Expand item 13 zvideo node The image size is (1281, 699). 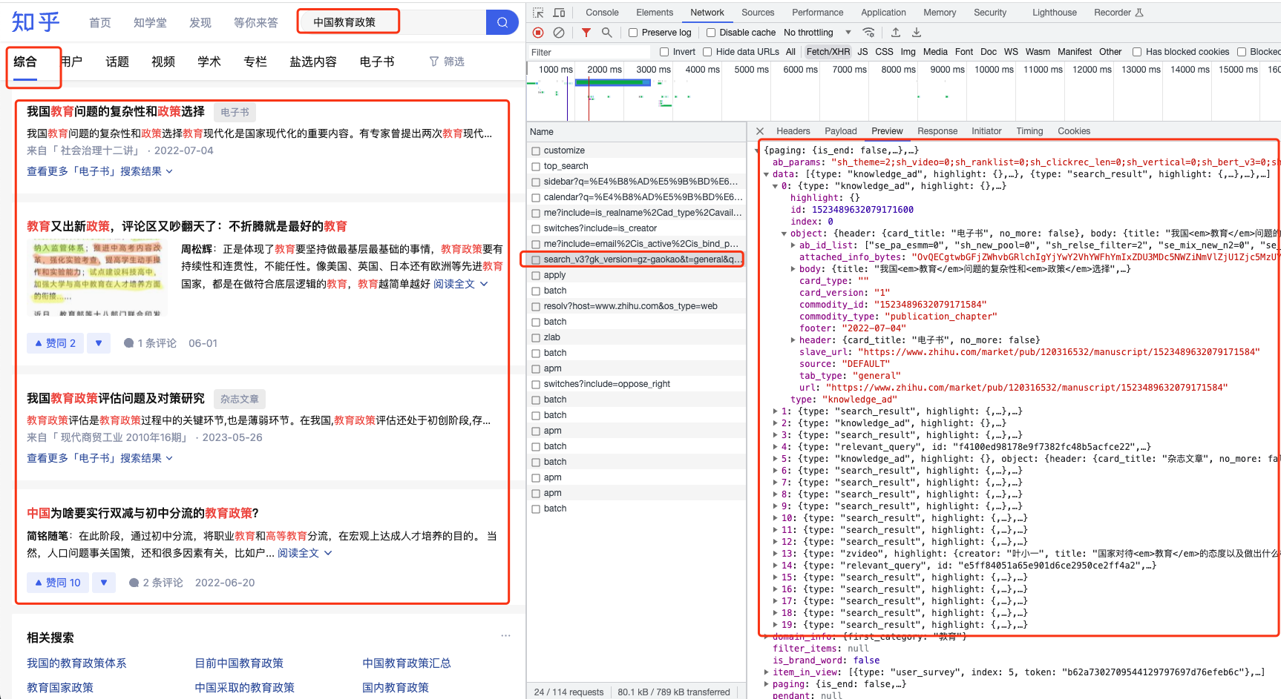776,554
